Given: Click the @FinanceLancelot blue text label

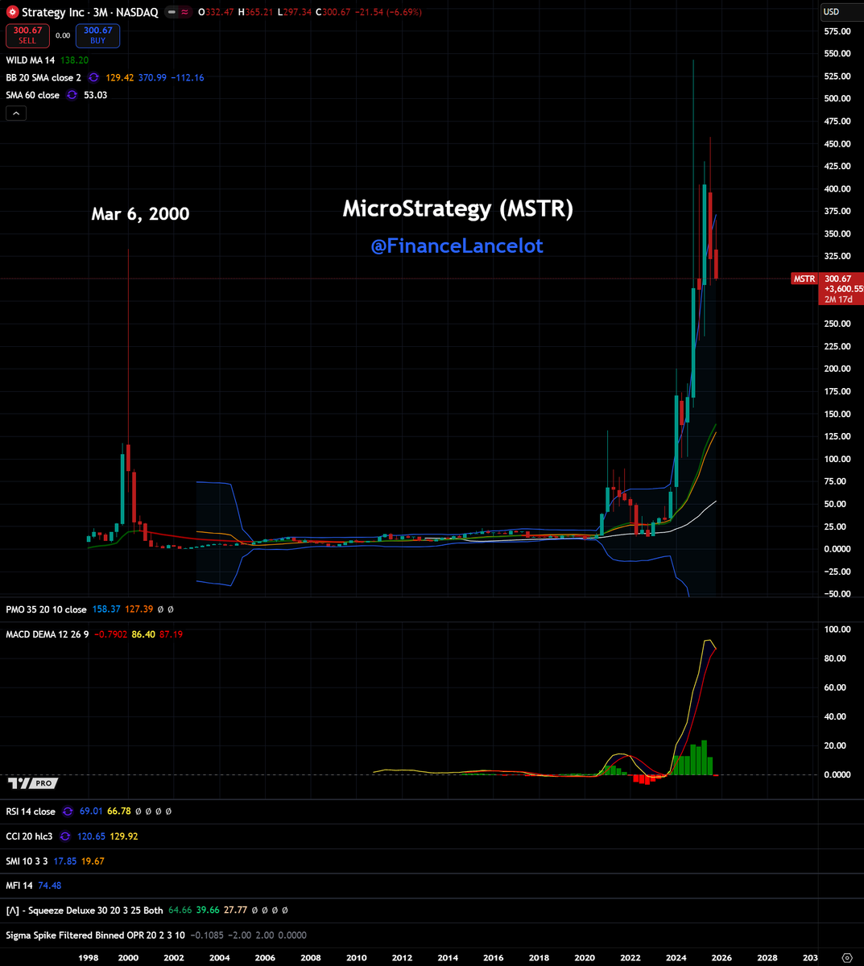Looking at the screenshot, I should (457, 246).
